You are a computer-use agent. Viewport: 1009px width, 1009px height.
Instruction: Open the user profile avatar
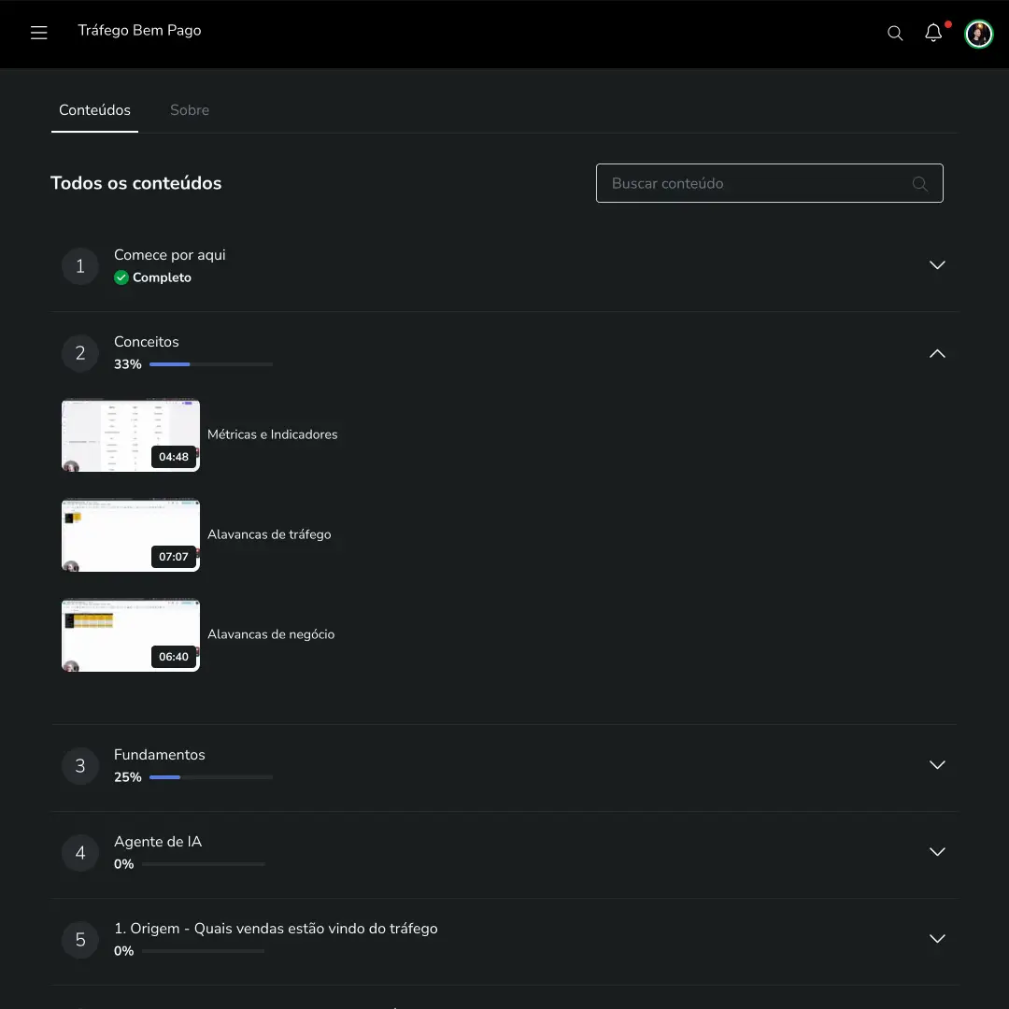click(978, 34)
